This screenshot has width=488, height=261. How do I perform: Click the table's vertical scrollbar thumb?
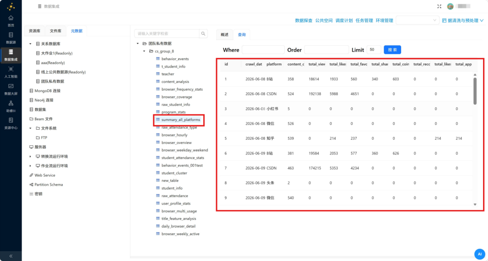click(x=475, y=91)
